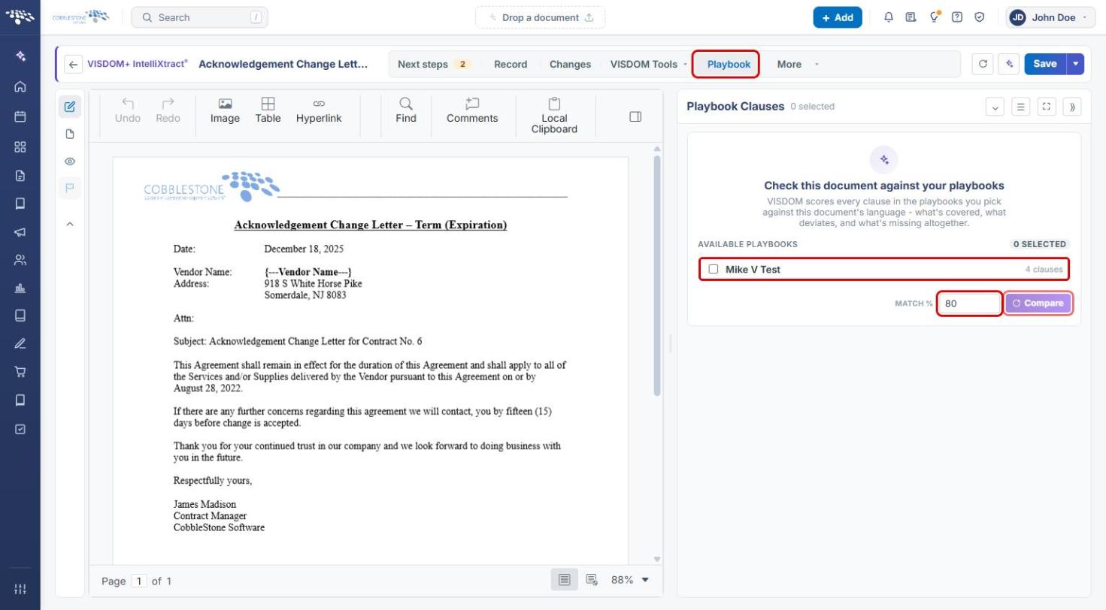Open the Changes tab

[570, 65]
